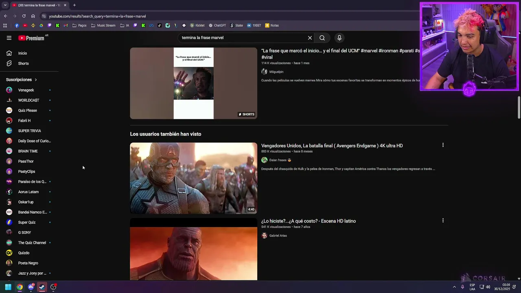This screenshot has height=293, width=521.
Task: Open more options for Vengadores Unidos video
Action: tap(443, 145)
